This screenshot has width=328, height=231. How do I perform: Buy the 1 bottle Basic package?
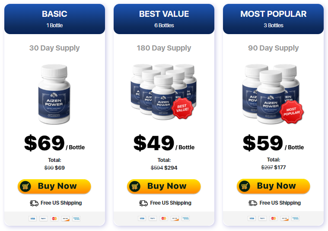[54, 186]
